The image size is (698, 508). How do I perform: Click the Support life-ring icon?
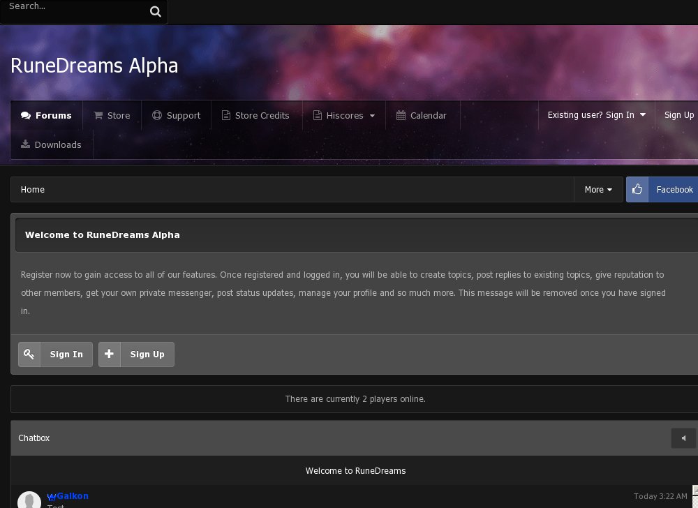coord(156,115)
